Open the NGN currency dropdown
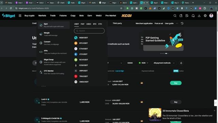Screen dimensions: 218x123 click(x=143, y=63)
